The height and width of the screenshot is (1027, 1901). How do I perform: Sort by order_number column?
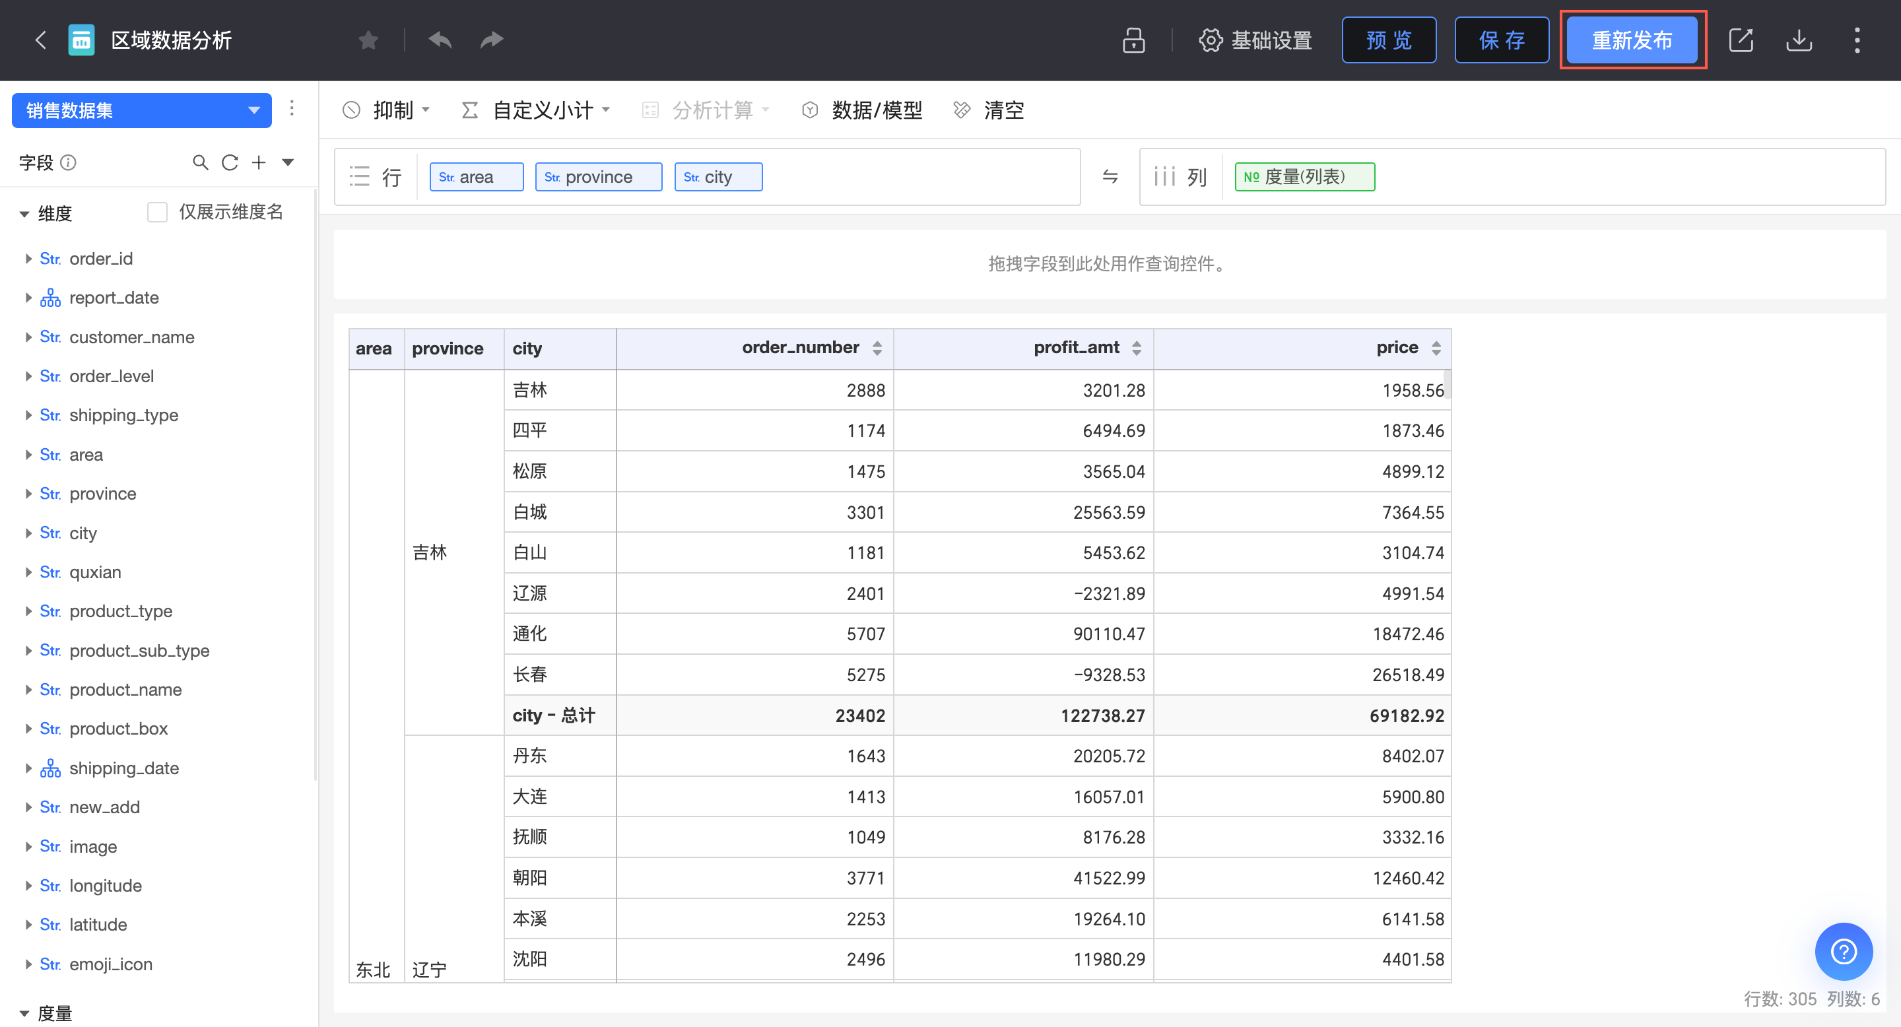(877, 348)
